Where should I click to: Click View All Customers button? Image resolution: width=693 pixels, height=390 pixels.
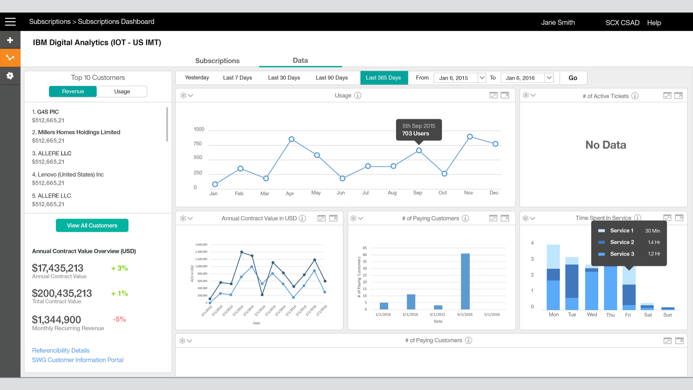coord(92,225)
